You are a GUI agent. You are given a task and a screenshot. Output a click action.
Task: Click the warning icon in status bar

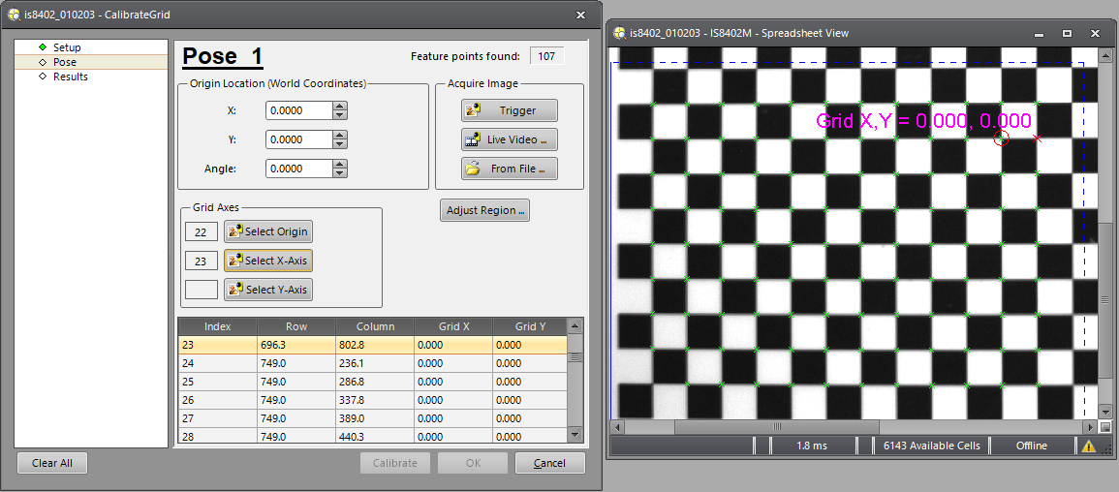[1089, 446]
